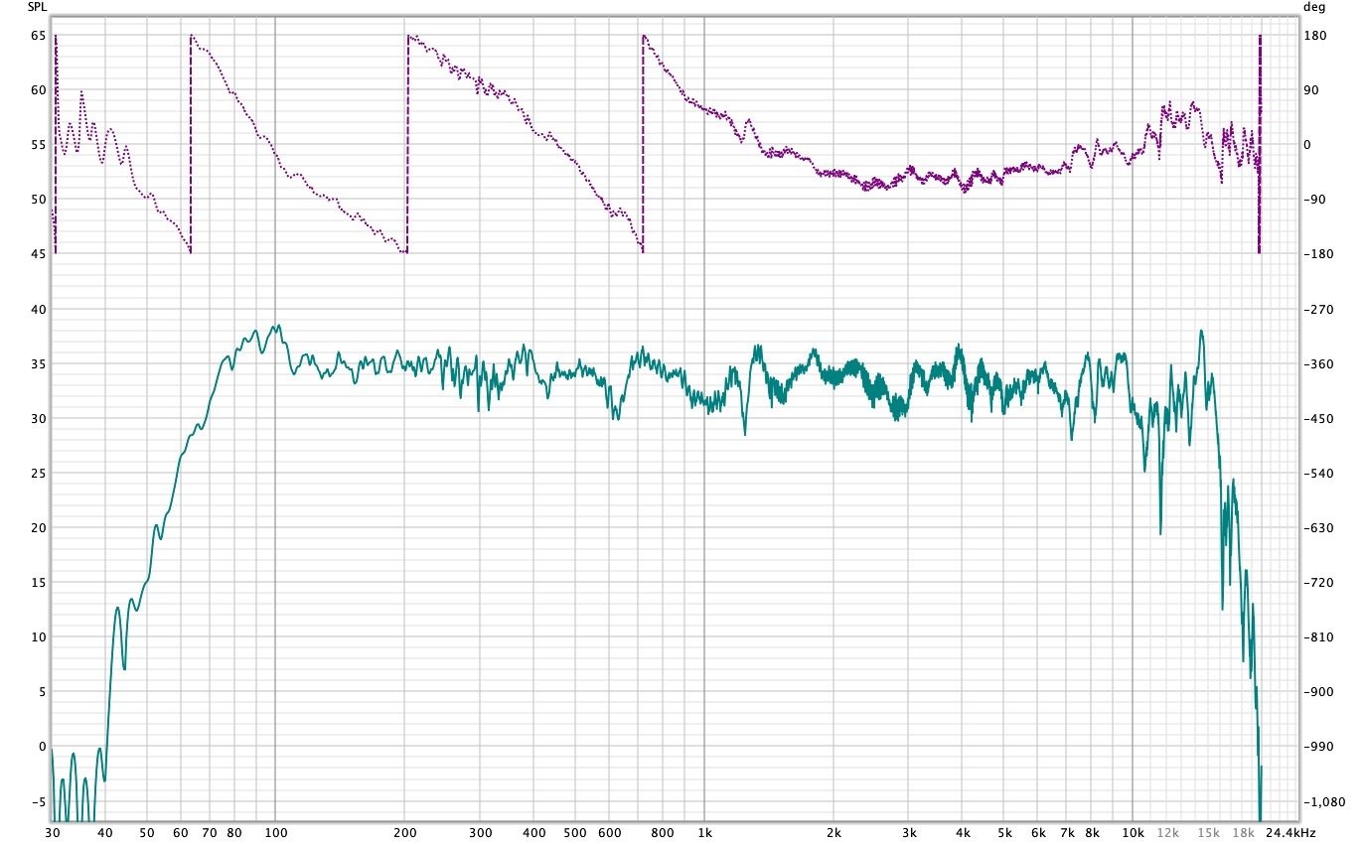
Task: Click the 2k frequency axis label
Action: (x=834, y=832)
